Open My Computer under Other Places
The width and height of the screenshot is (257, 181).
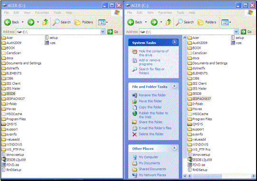click(149, 157)
